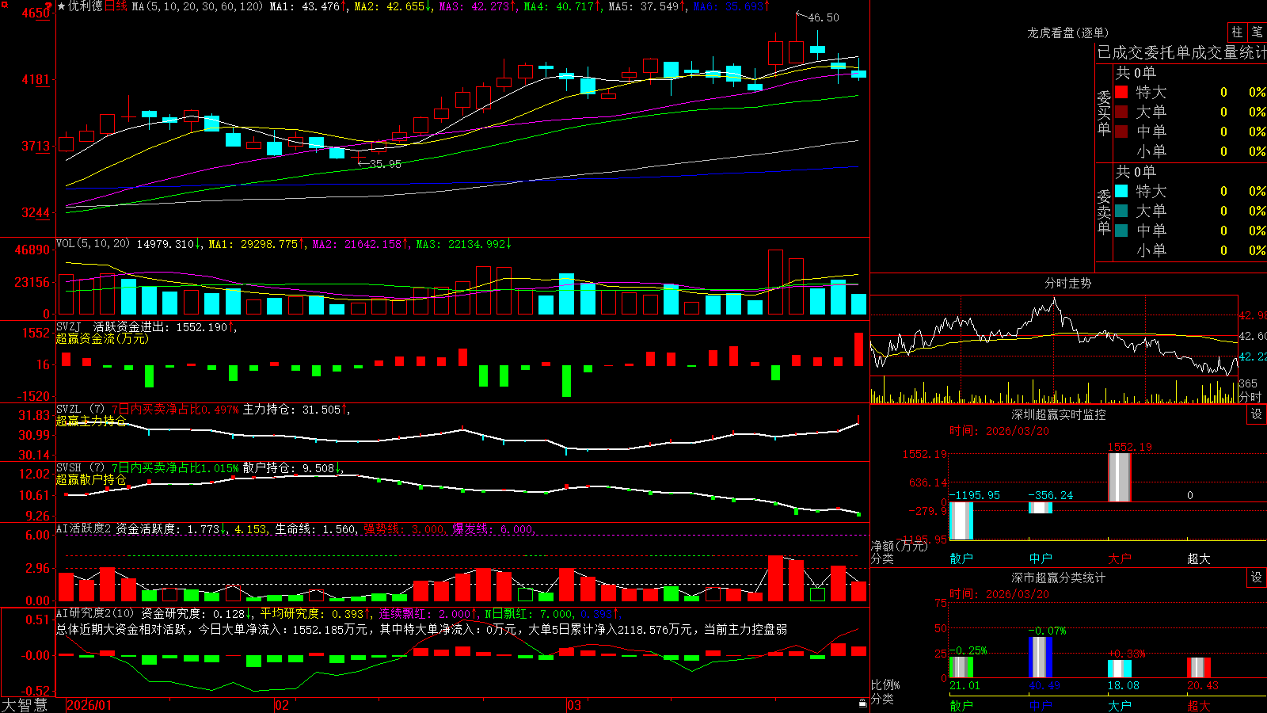The height and width of the screenshot is (713, 1267).
Task: Click the 强势线: 3.000 label
Action: [x=404, y=529]
